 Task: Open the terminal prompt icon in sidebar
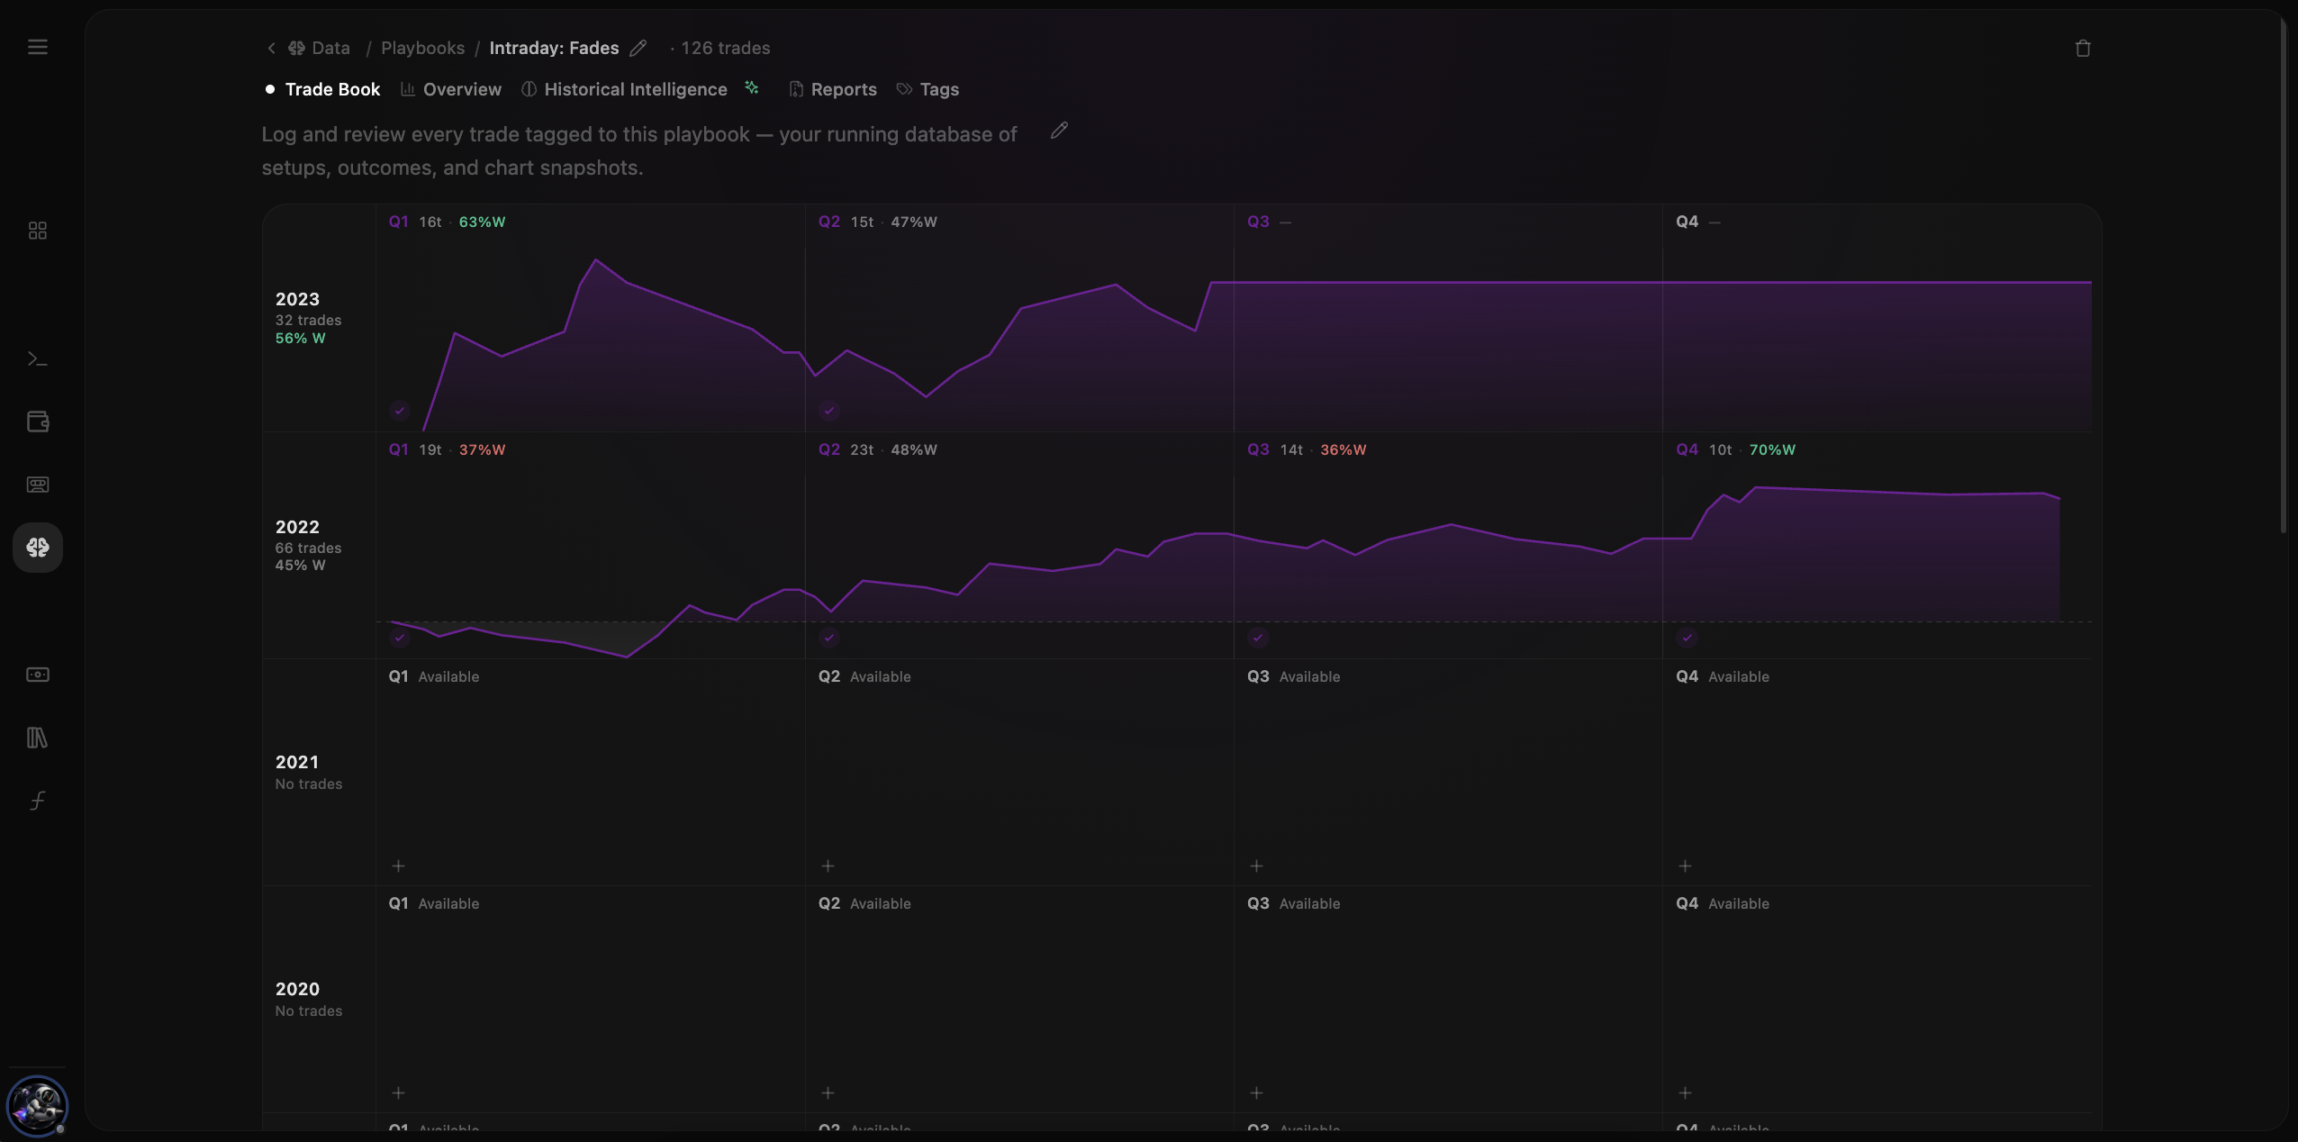click(37, 358)
